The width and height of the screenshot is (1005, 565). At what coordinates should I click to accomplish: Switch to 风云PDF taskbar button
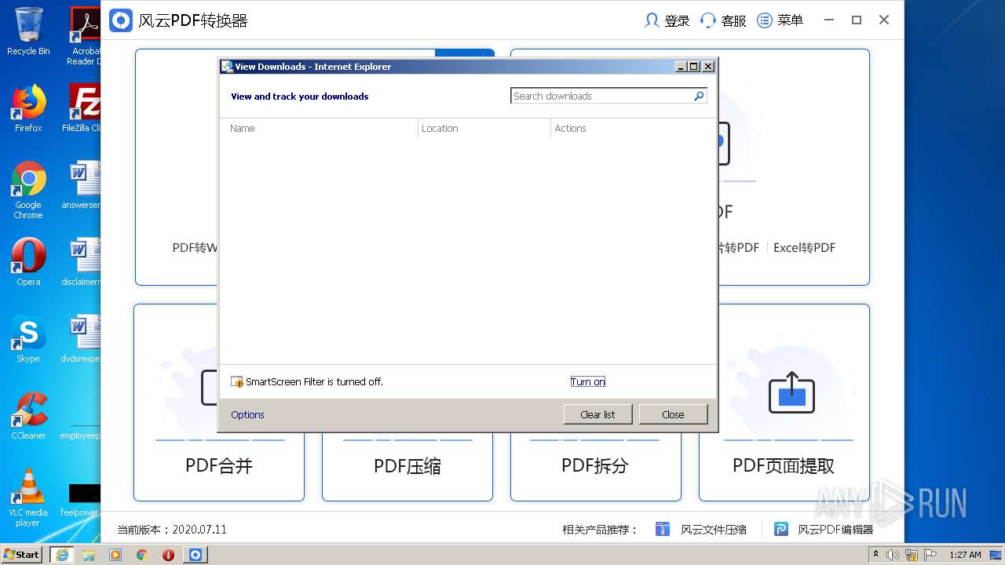coord(196,555)
